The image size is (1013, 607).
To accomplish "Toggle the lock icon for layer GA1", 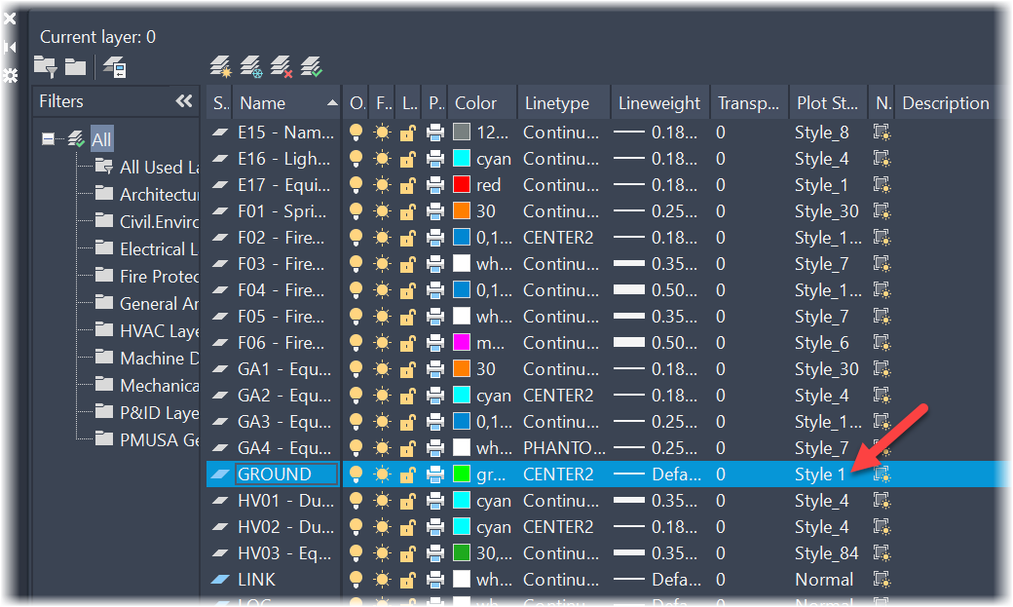I will (x=408, y=369).
